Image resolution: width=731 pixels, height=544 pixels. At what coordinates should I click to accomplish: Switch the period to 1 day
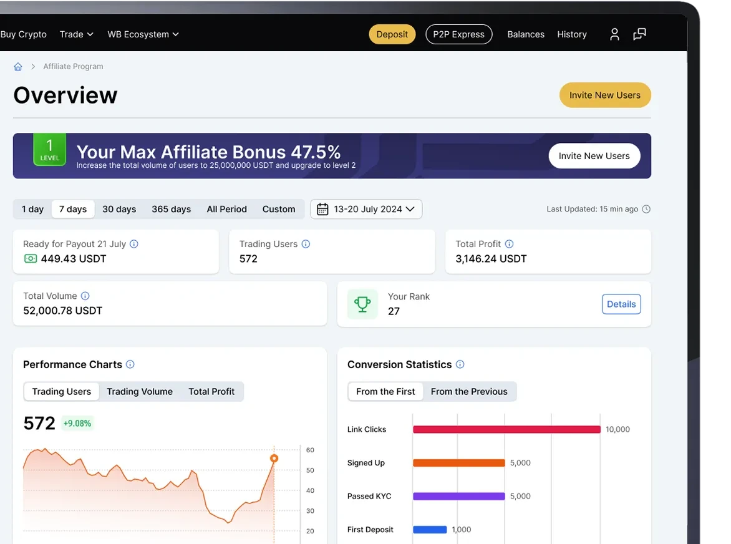coord(32,209)
